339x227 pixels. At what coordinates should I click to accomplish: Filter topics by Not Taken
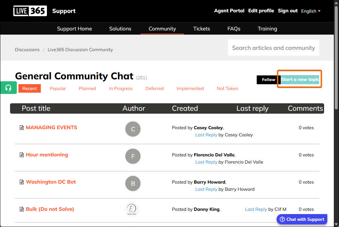[227, 88]
